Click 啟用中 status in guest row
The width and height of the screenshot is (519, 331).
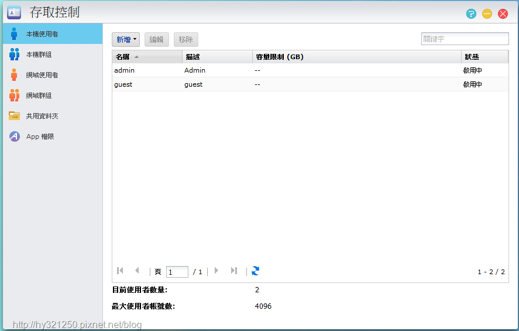[x=472, y=84]
